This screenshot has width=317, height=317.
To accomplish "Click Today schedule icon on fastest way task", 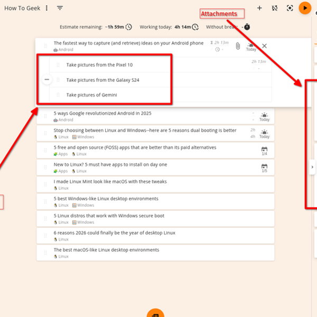I will 251,47.
